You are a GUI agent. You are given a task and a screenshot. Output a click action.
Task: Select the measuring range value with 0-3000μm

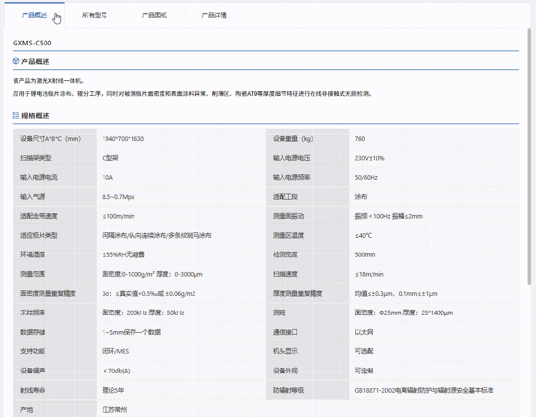pos(152,274)
